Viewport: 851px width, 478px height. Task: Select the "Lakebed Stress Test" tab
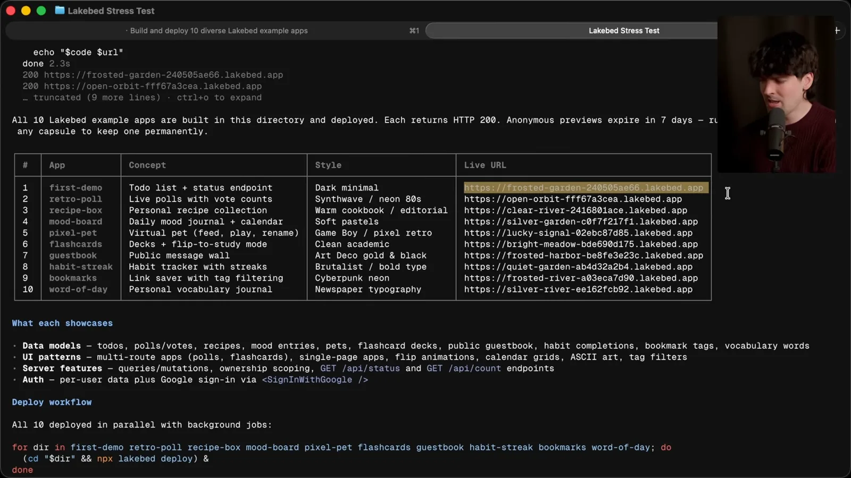pyautogui.click(x=624, y=31)
